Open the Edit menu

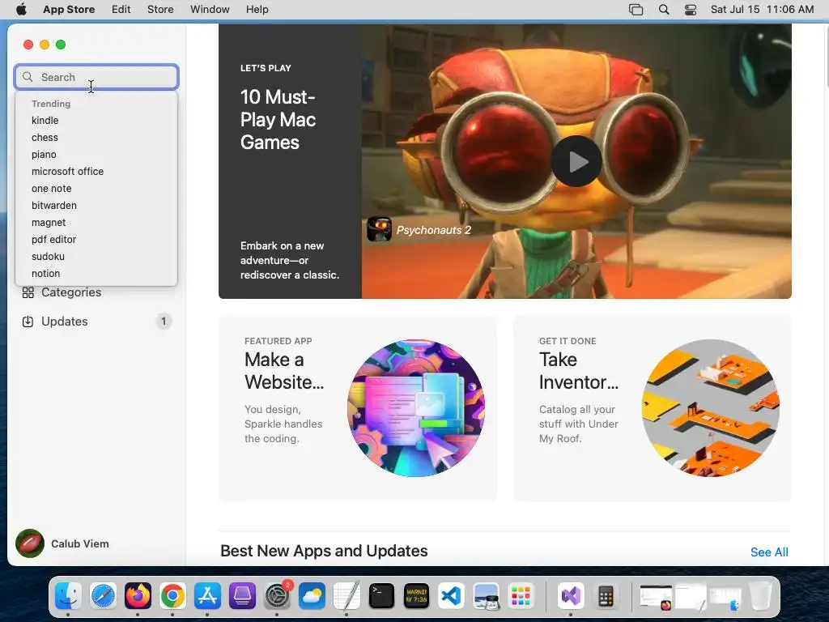pyautogui.click(x=121, y=10)
